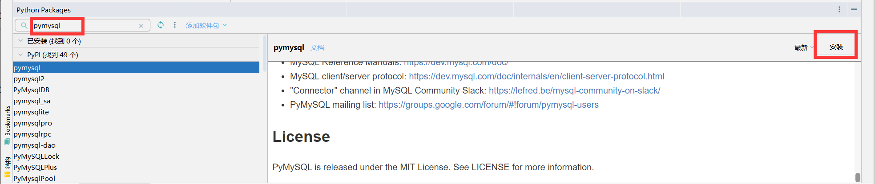Open the MySQL client/server protocol link
Viewport: 875px width, 184px height.
(x=536, y=77)
